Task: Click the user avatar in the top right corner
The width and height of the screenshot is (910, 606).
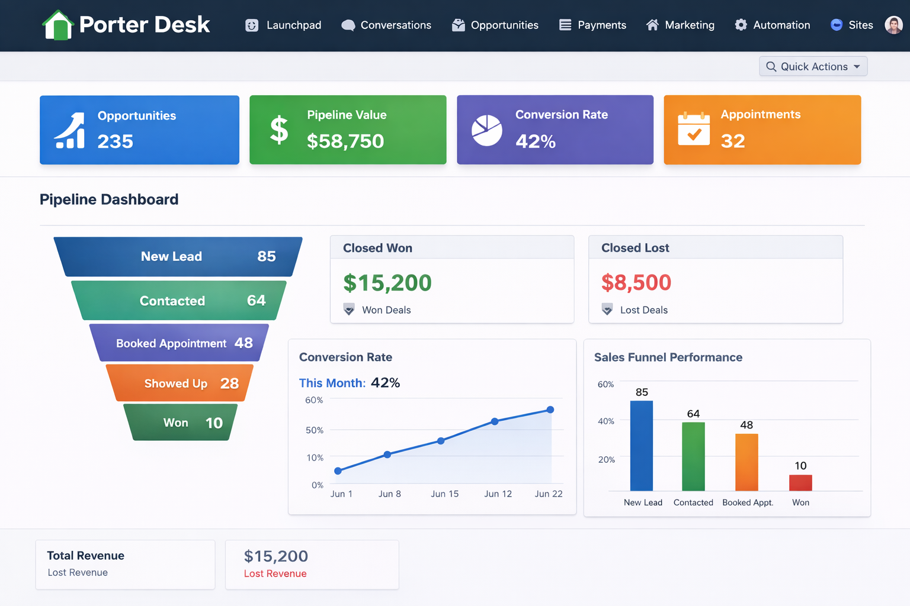Action: pyautogui.click(x=893, y=25)
